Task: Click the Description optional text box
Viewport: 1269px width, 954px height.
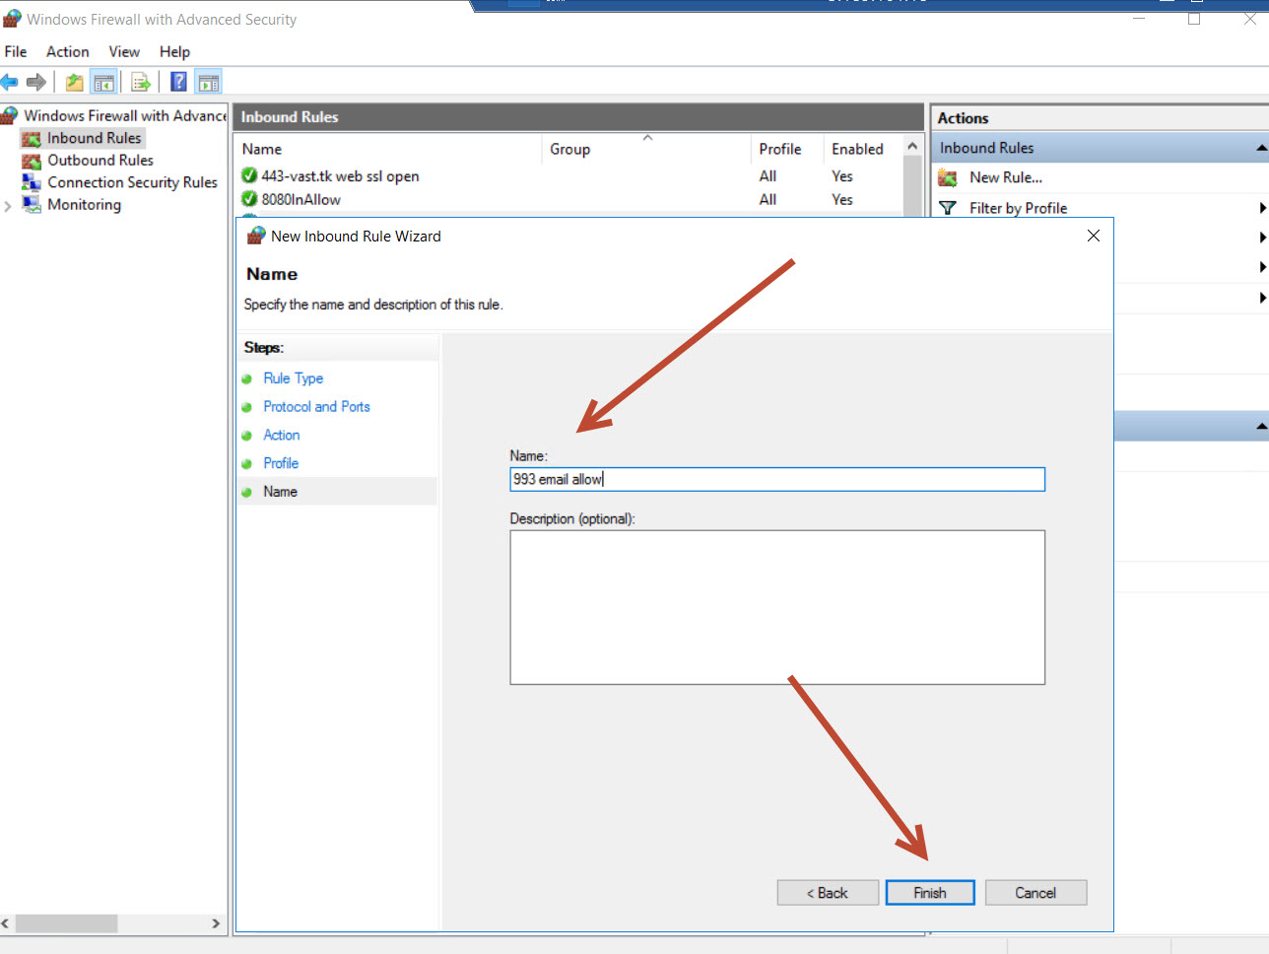Action: point(776,607)
